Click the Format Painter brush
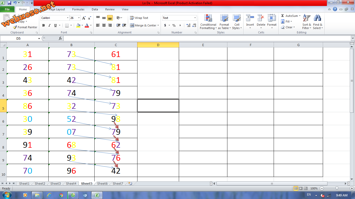The width and height of the screenshot is (355, 199). click(15, 27)
